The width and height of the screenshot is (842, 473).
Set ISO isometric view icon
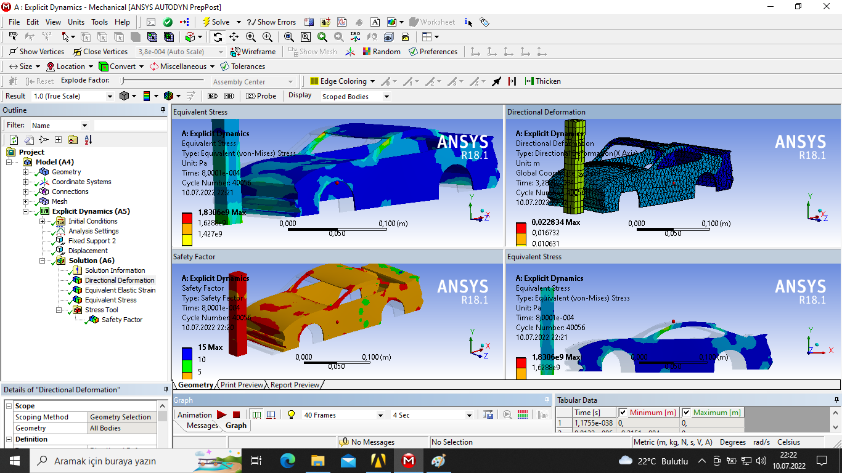click(x=356, y=37)
